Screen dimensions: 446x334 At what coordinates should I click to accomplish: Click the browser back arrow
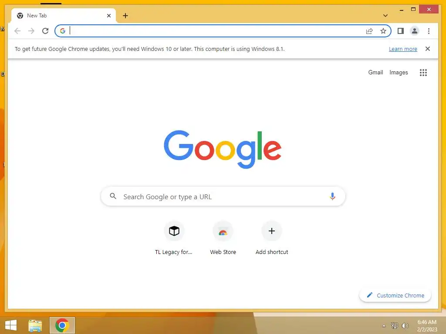point(17,31)
